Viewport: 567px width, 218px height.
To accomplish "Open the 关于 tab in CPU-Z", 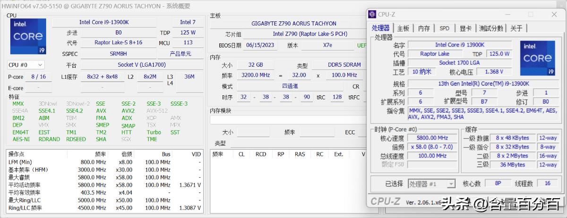I will [x=516, y=28].
